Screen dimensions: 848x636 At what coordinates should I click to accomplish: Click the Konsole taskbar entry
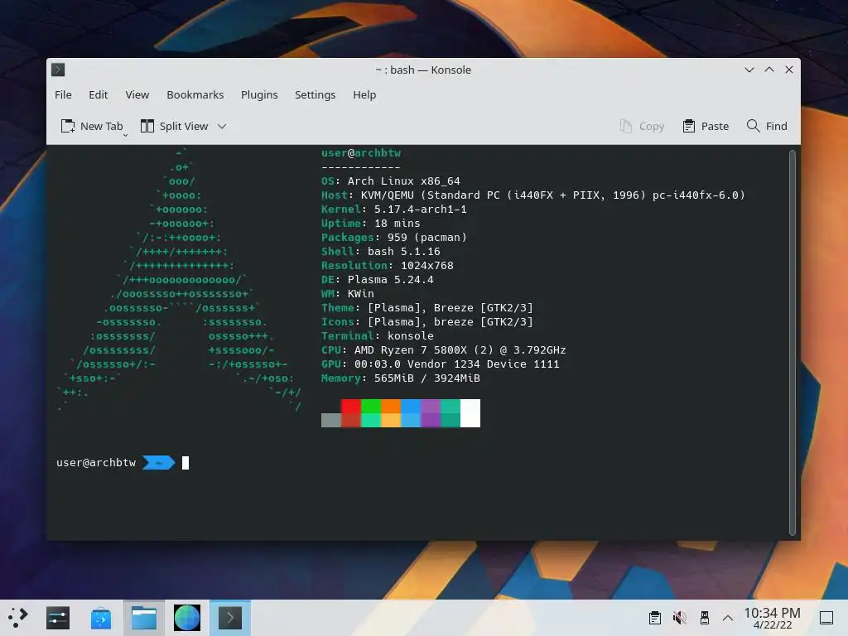pos(230,618)
